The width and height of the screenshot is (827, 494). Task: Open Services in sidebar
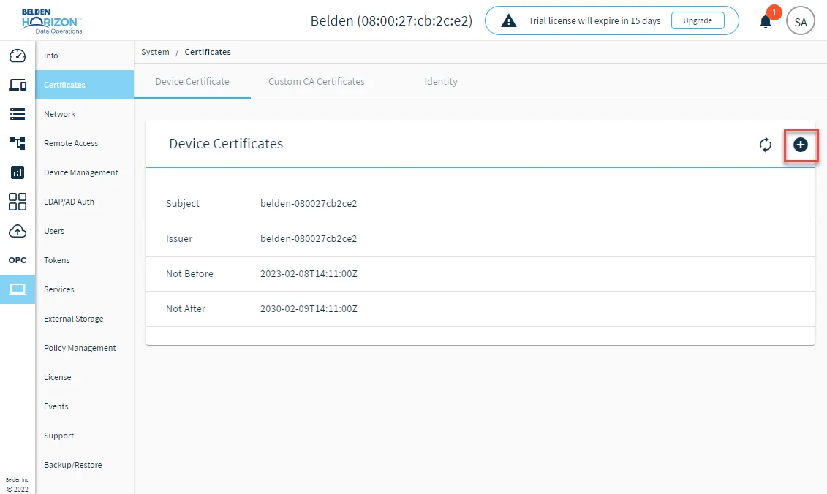tap(84, 289)
